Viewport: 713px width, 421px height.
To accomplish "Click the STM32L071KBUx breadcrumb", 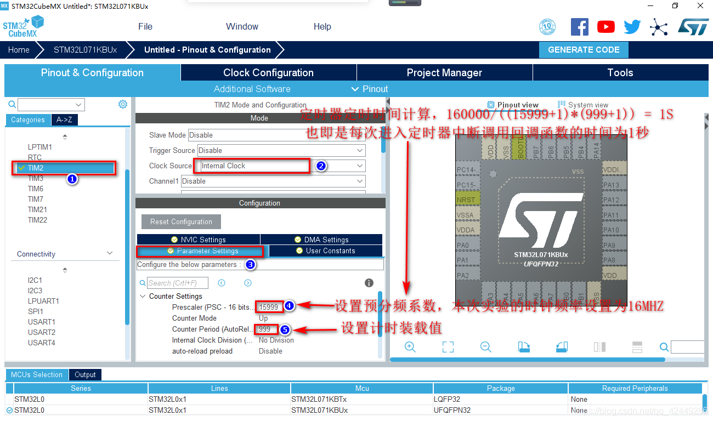I will point(85,49).
